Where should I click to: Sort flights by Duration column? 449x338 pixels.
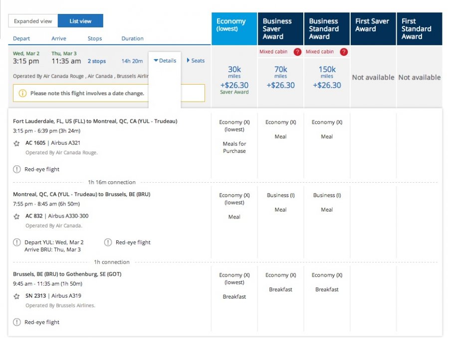(132, 38)
